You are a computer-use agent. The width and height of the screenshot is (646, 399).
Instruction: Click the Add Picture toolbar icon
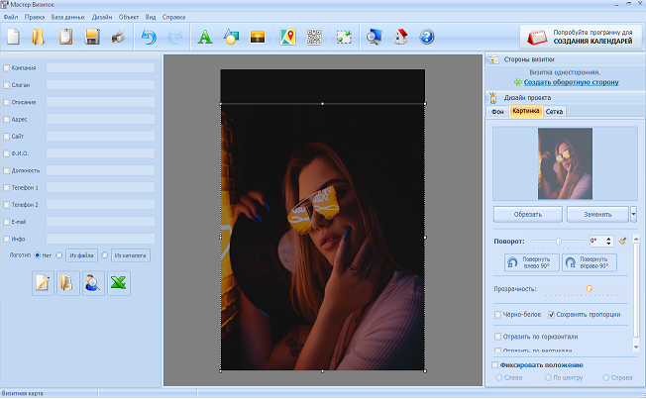tap(259, 38)
